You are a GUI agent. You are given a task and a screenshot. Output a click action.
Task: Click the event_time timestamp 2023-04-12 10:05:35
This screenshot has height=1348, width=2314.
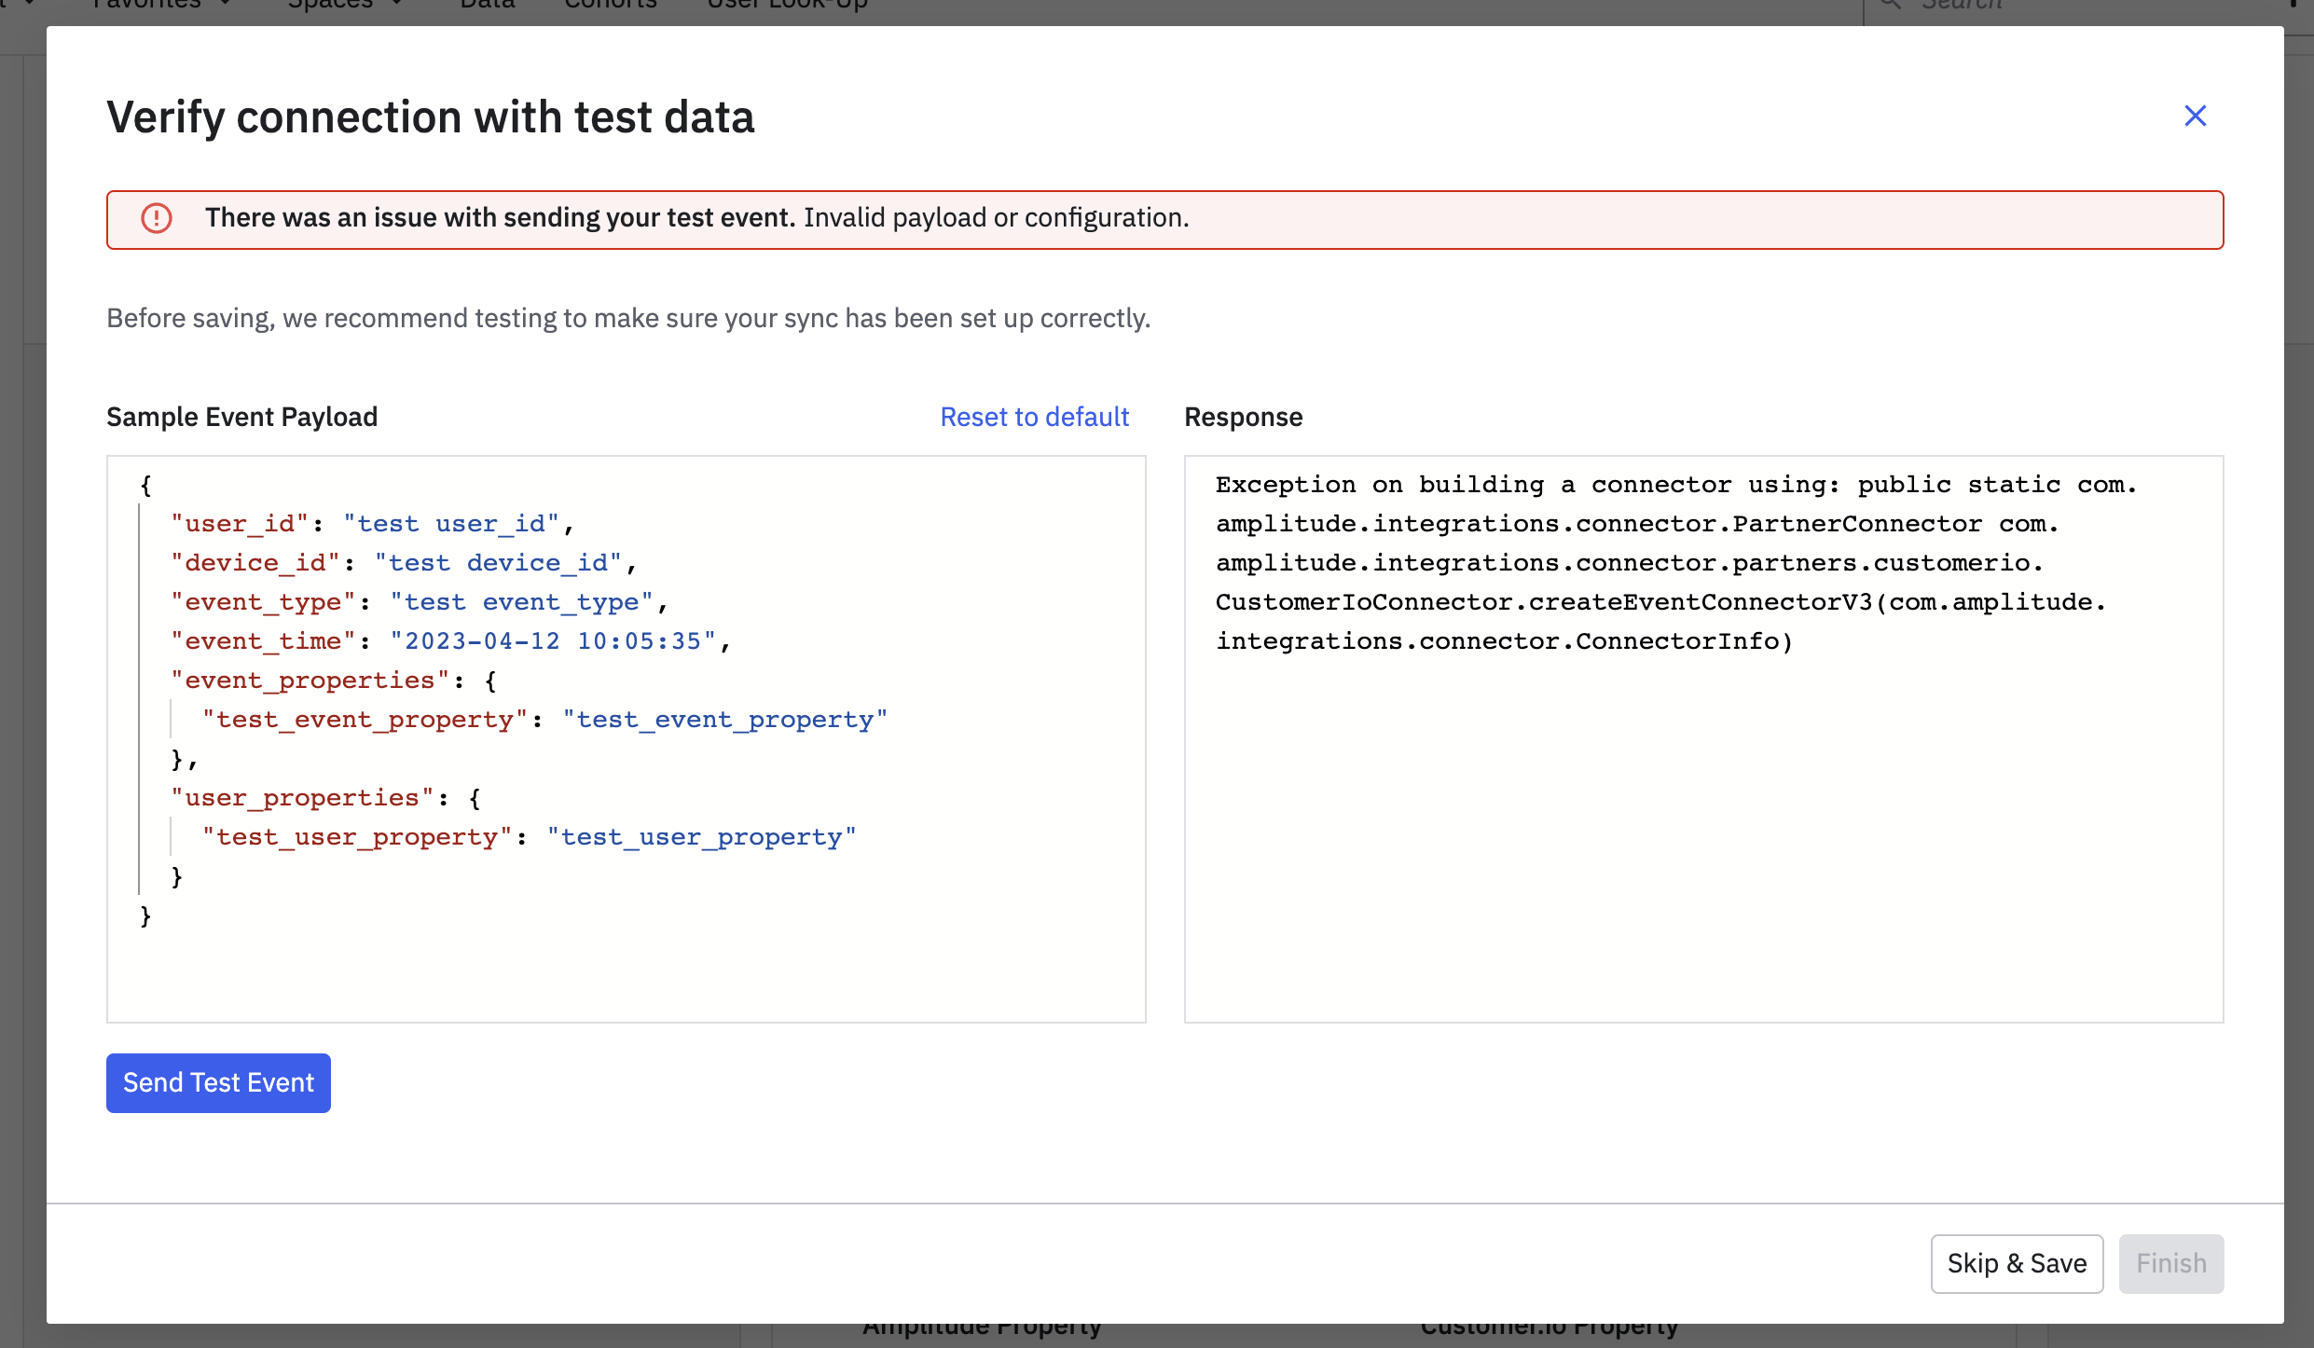coord(553,641)
